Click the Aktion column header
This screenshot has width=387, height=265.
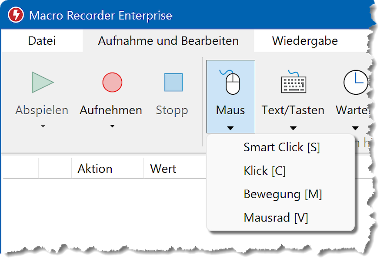(95, 169)
